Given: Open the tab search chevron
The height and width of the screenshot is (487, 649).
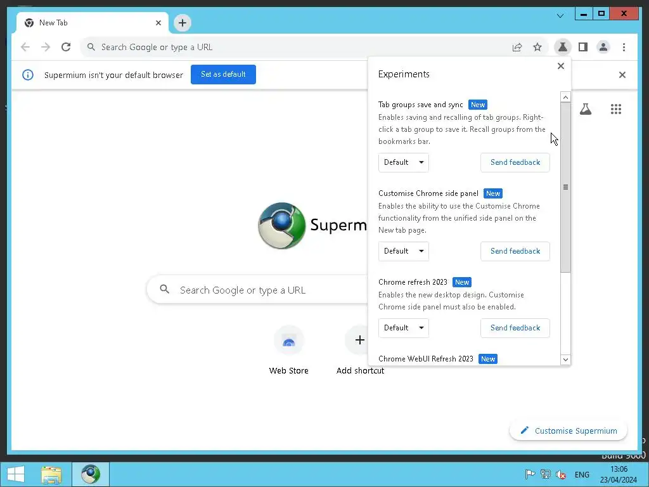Looking at the screenshot, I should point(560,16).
